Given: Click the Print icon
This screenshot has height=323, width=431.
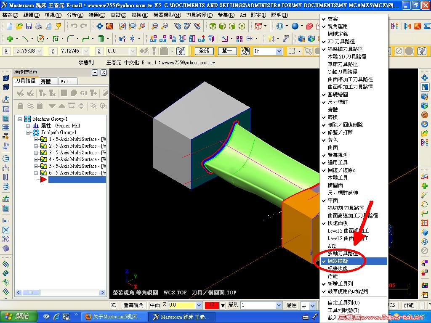Looking at the screenshot, I should pos(39,26).
